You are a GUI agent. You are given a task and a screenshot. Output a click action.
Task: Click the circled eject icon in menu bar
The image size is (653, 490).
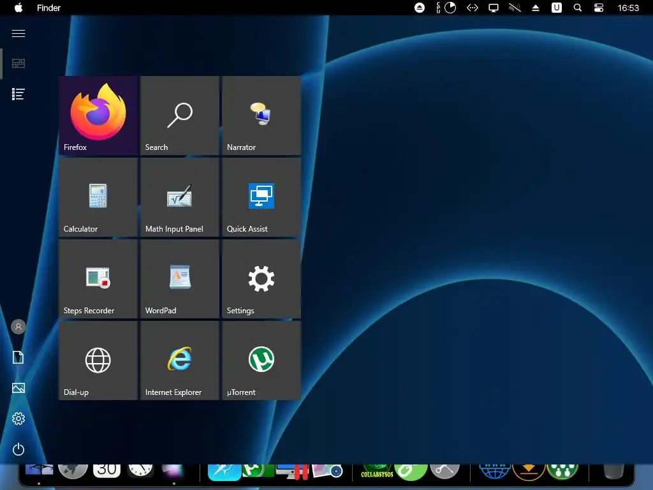(420, 8)
